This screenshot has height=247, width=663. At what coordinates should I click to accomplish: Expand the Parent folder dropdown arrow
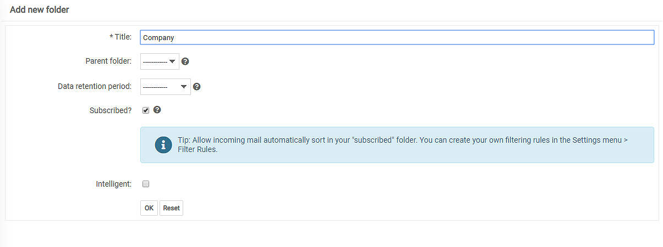tap(172, 61)
